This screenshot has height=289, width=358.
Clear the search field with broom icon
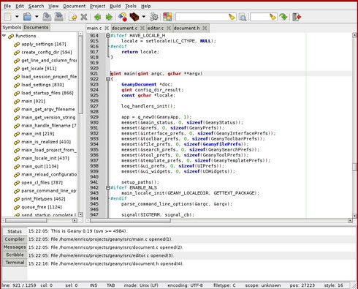[232, 17]
